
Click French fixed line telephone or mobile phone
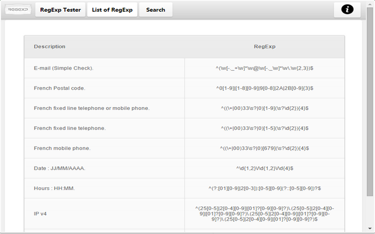[x=91, y=108]
